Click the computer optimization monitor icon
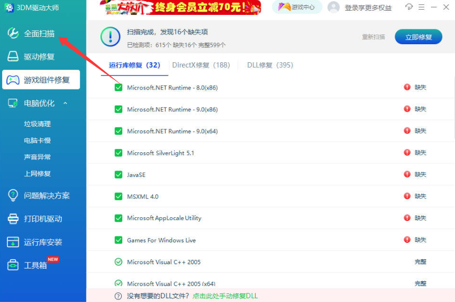The width and height of the screenshot is (455, 302). tap(13, 103)
